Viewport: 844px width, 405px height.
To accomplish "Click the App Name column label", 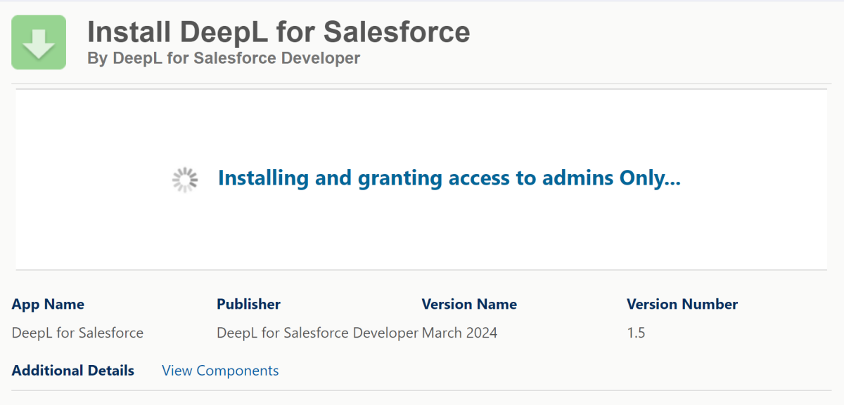I will 48,304.
